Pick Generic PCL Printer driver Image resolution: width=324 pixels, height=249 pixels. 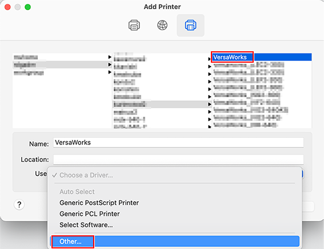pos(90,214)
